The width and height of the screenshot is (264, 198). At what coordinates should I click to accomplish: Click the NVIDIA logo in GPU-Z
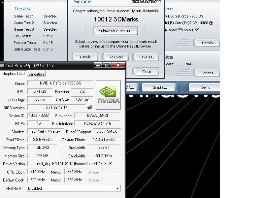[x=108, y=95]
